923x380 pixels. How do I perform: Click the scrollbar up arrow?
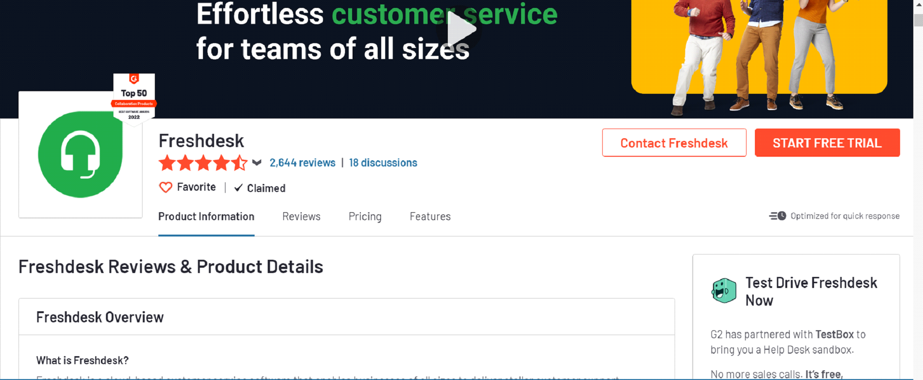coord(919,5)
